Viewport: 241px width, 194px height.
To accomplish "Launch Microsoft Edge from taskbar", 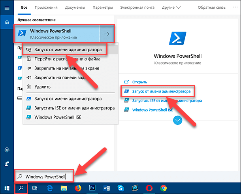I will (x=49, y=188).
